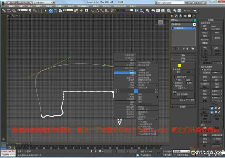Enable 显示顶点编号 checkbox
This screenshot has height=158, width=225.
point(175,95)
